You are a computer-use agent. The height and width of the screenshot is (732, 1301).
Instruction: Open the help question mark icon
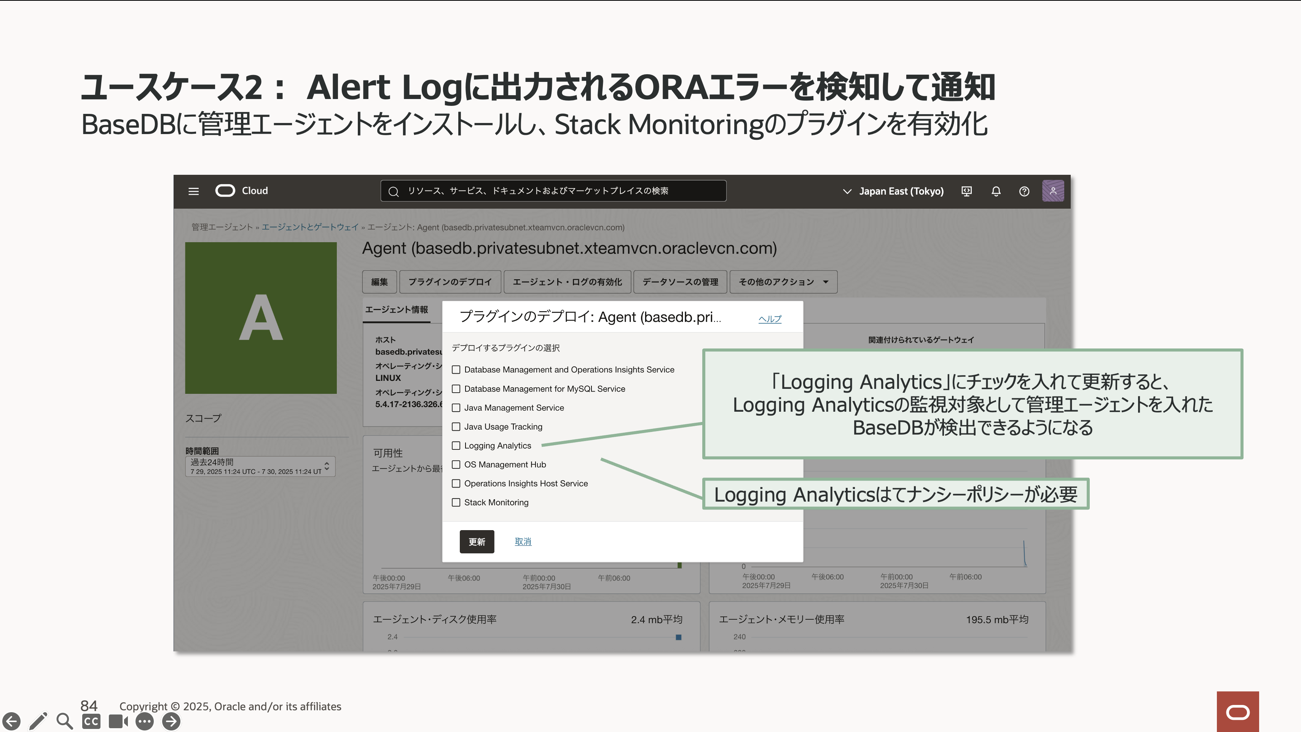click(1024, 192)
